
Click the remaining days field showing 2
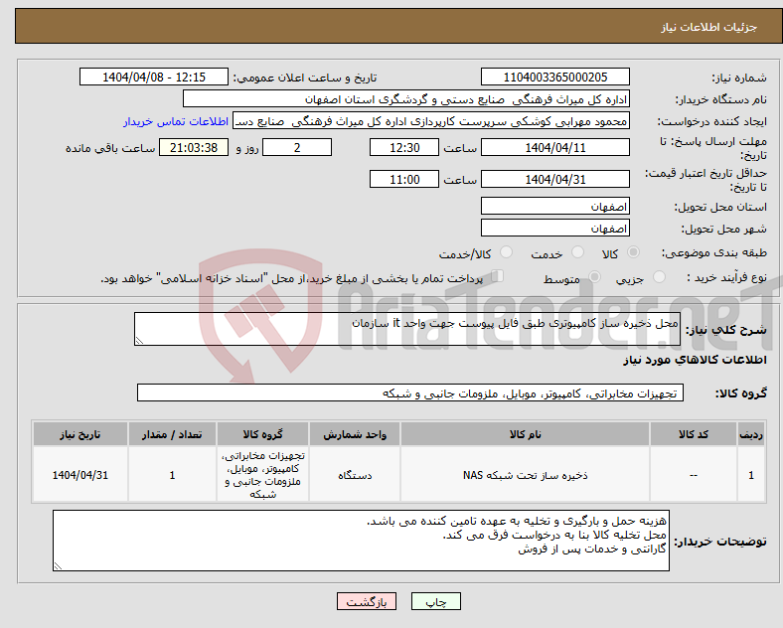tap(297, 148)
